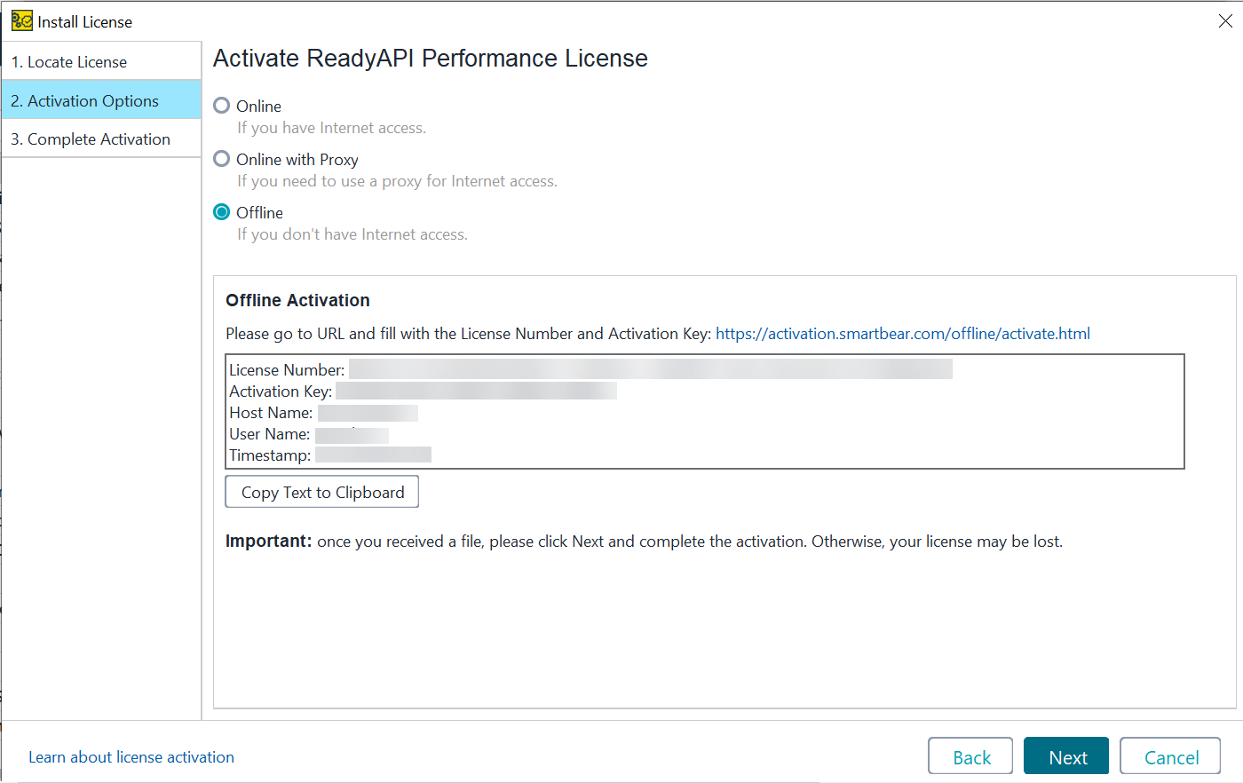Select the Offline radio button
The width and height of the screenshot is (1243, 783).
221,212
